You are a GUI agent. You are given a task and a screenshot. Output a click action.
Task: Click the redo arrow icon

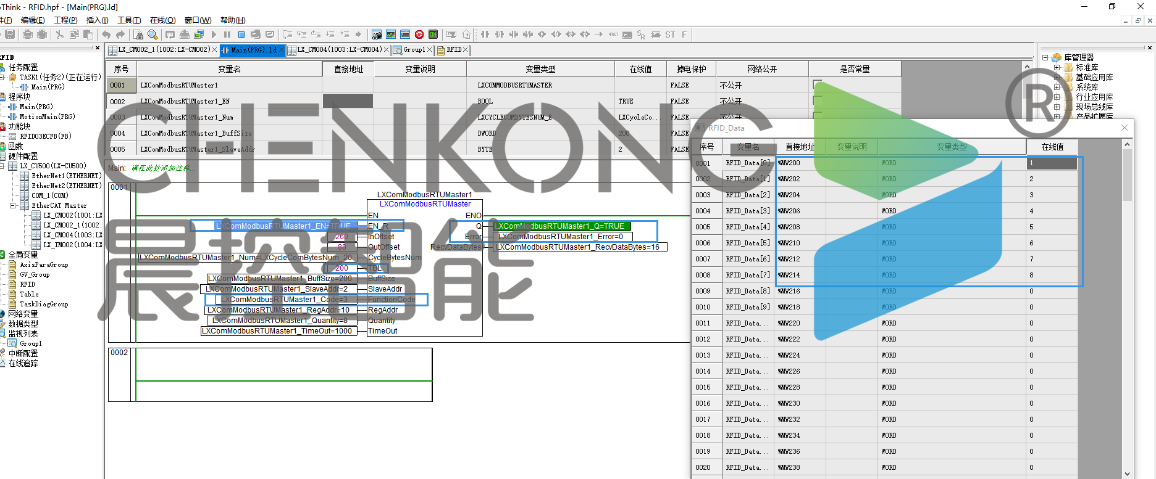pos(120,35)
